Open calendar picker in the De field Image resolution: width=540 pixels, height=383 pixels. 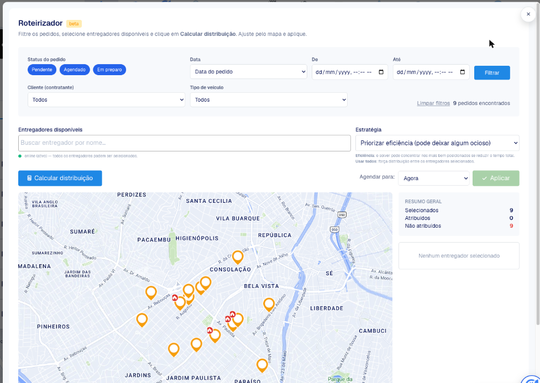click(x=381, y=72)
